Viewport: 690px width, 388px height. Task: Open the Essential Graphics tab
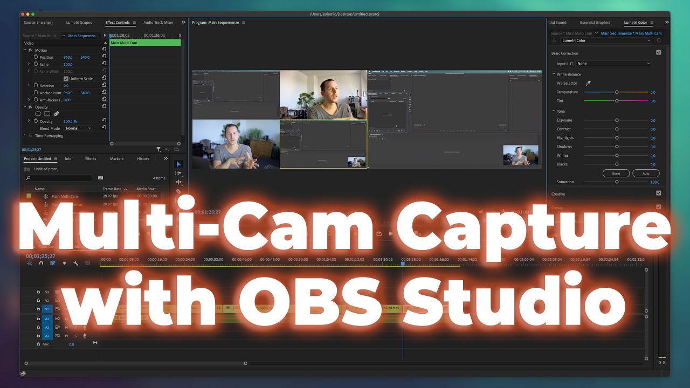point(595,23)
